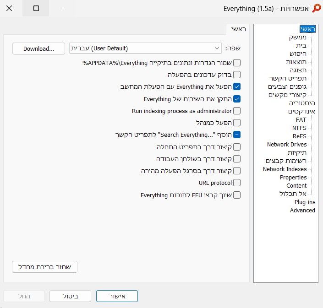
Task: Open FAT tree item
Action: (x=301, y=119)
